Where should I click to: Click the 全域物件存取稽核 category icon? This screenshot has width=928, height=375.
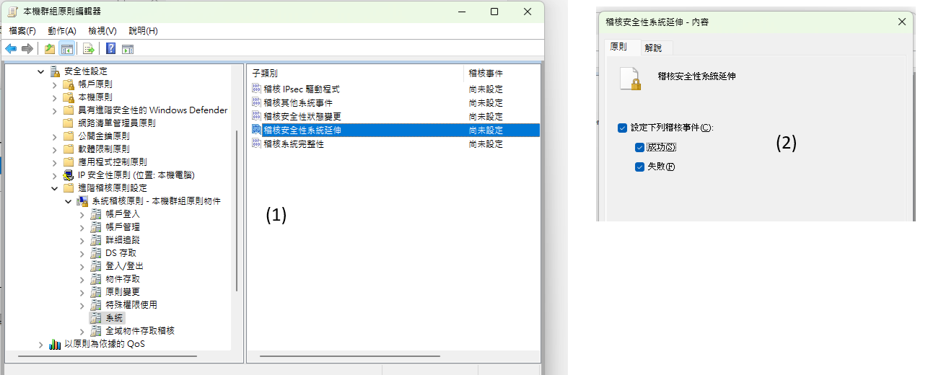point(96,330)
